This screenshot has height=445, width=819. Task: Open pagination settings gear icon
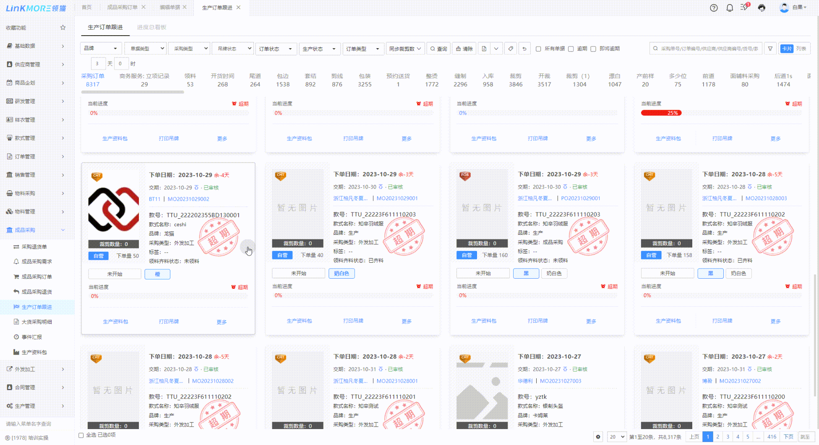click(x=598, y=437)
